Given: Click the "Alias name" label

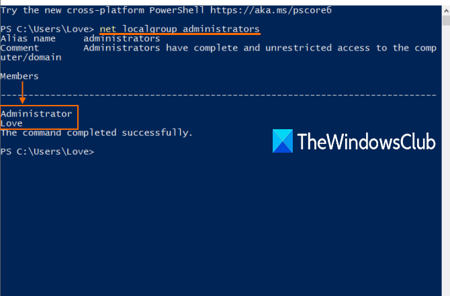Looking at the screenshot, I should tap(28, 39).
